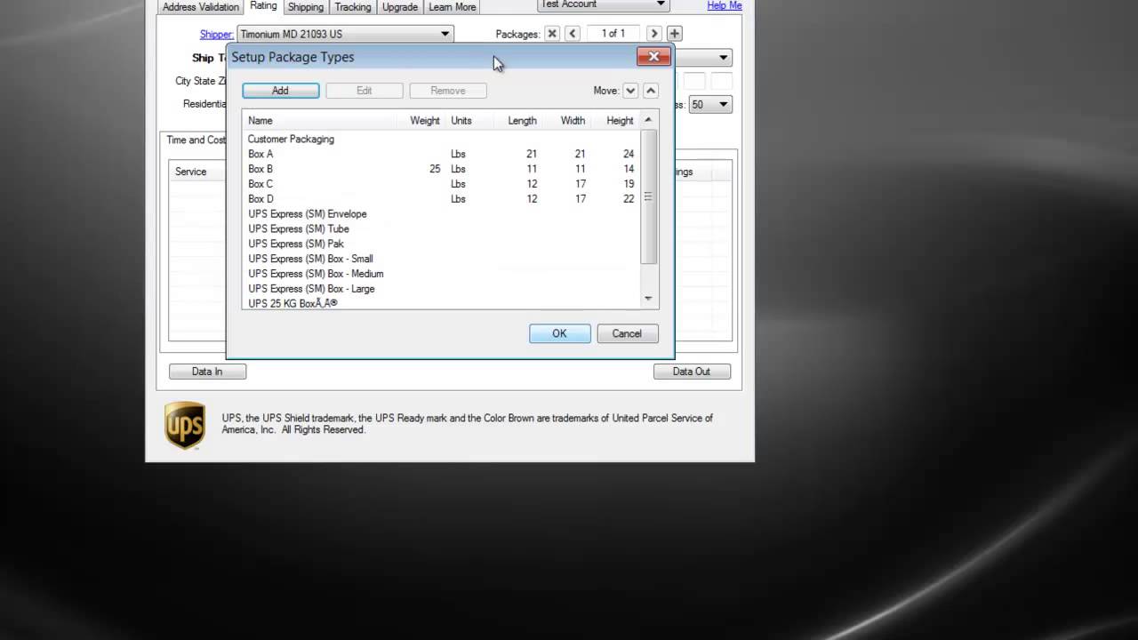Select UPS Express (SM) Tube row

point(441,228)
